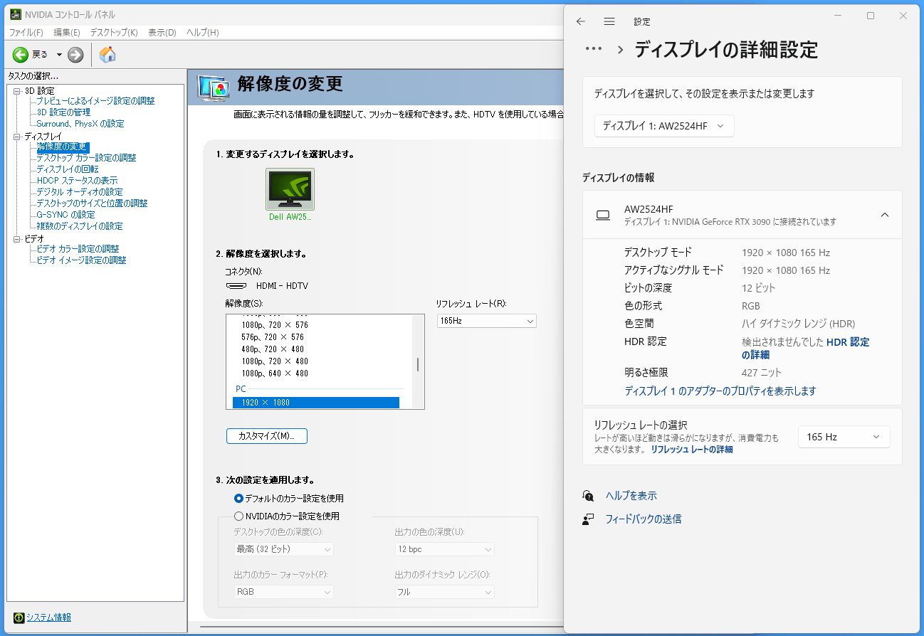The height and width of the screenshot is (636, 924).
Task: Open 出力の色の深度 12 bpc dropdown
Action: [x=444, y=549]
